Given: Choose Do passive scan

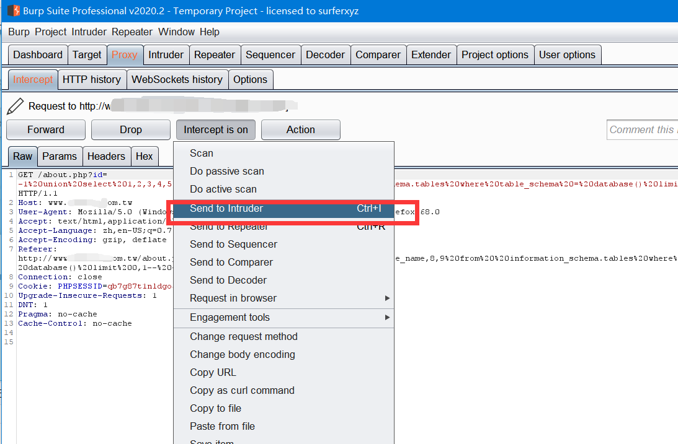Looking at the screenshot, I should [283, 172].
